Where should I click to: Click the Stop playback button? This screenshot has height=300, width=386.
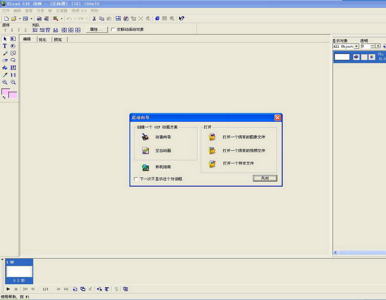coord(16,289)
